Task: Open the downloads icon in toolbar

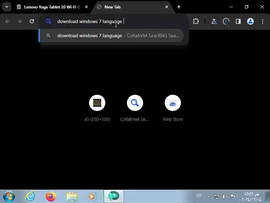Action: pyautogui.click(x=226, y=21)
